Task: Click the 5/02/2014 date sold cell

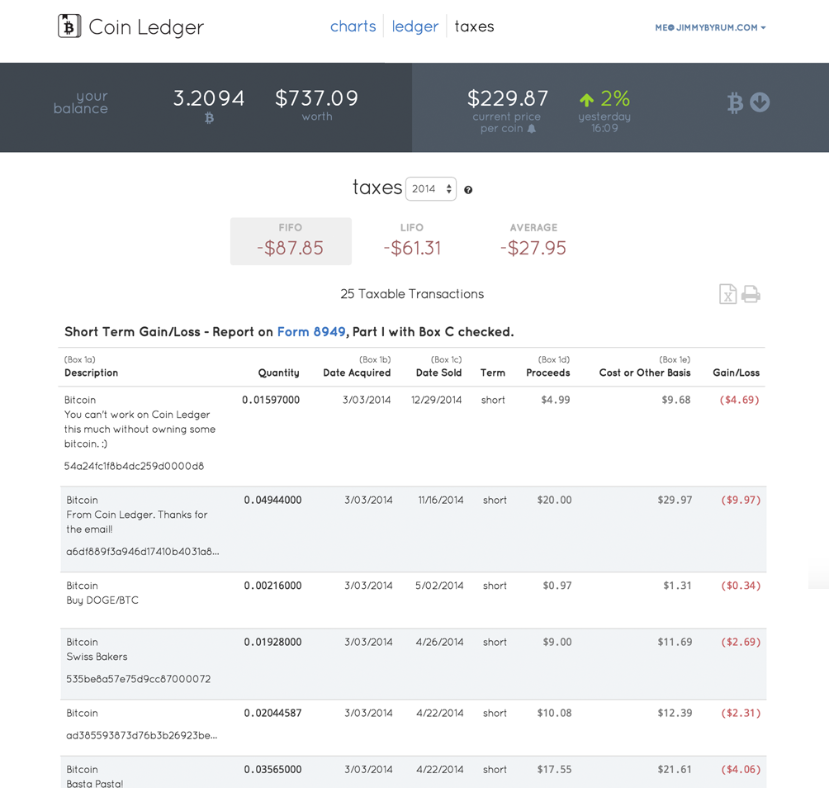Action: [x=439, y=586]
